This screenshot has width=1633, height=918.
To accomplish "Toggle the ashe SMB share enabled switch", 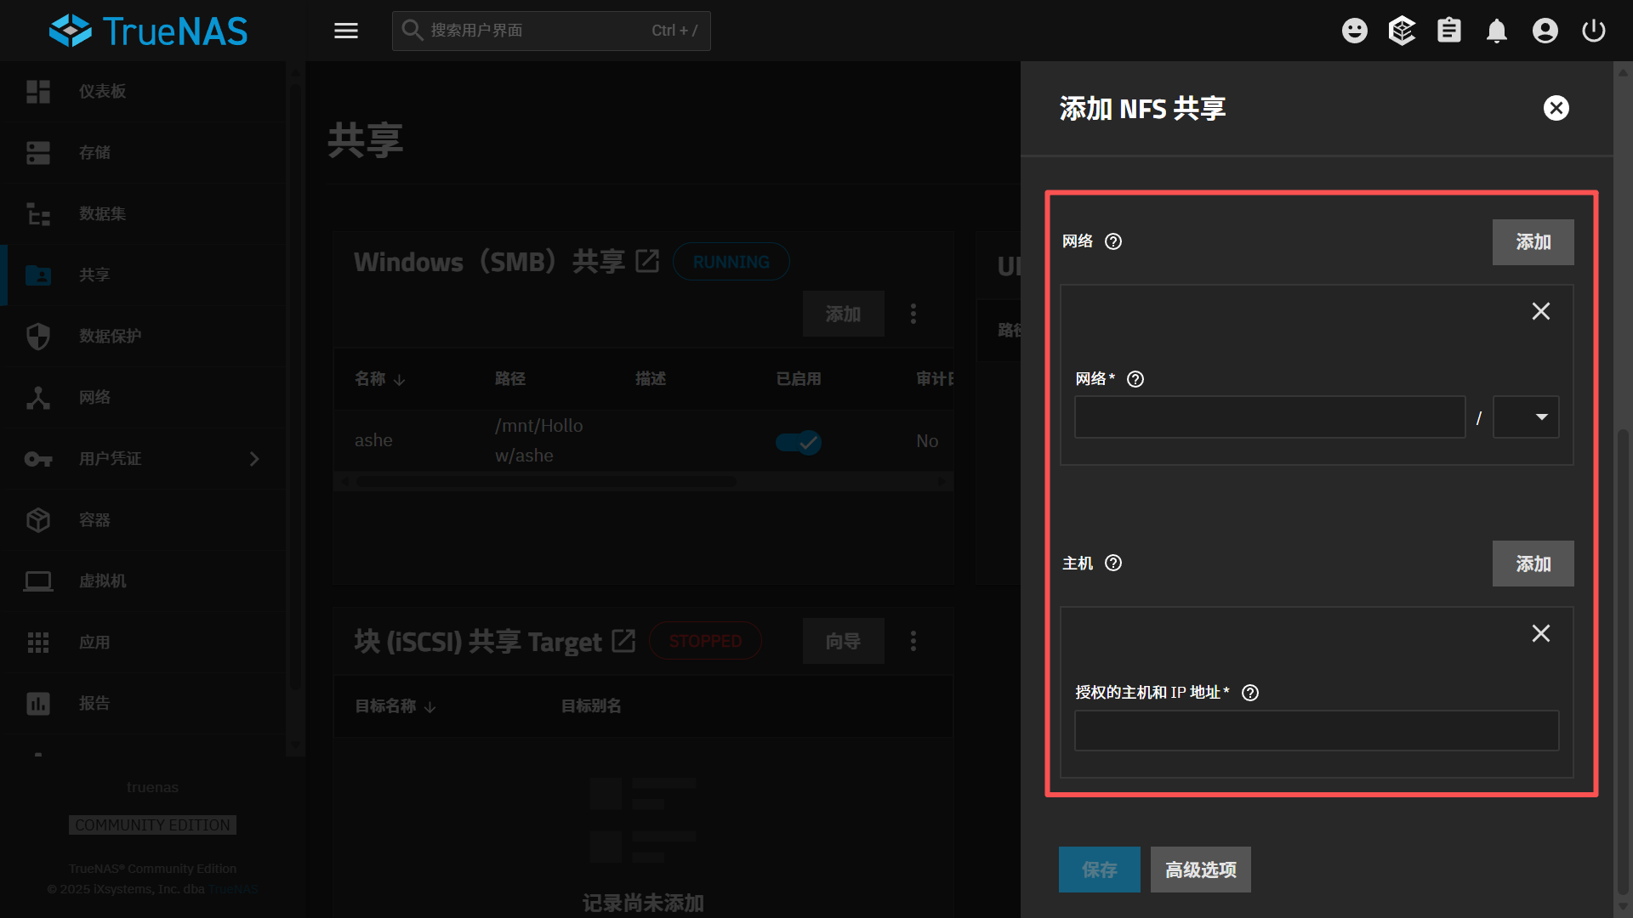I will coord(798,442).
